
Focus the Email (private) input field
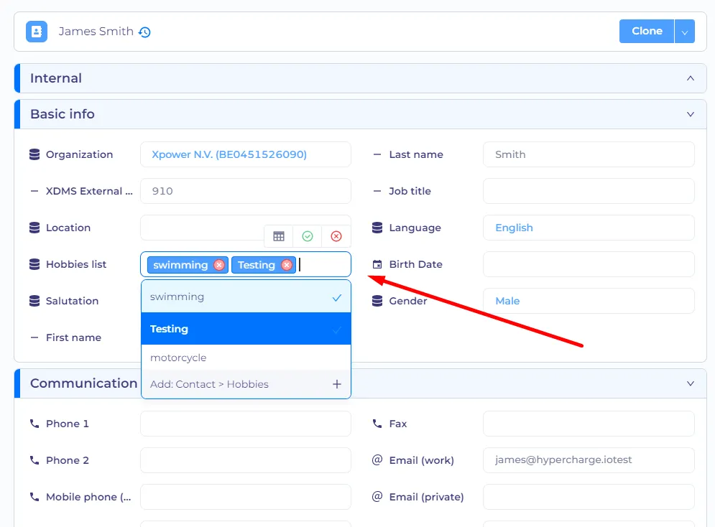click(x=589, y=496)
